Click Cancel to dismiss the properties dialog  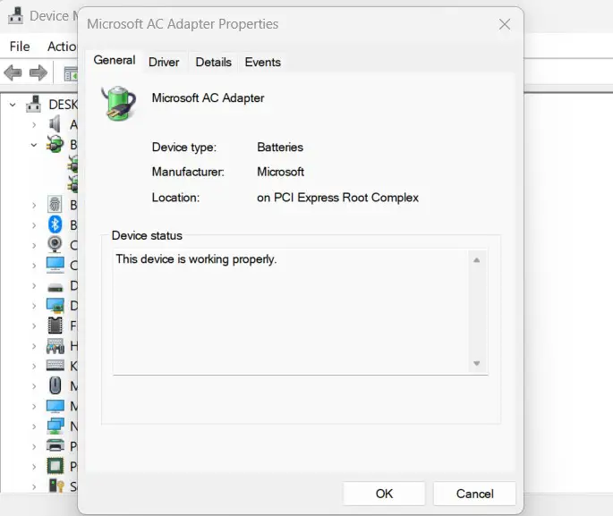[474, 494]
